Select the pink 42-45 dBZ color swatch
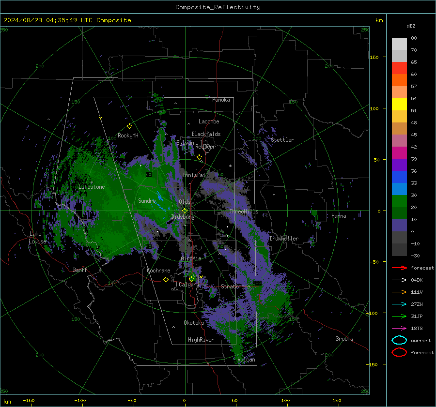 pyautogui.click(x=399, y=140)
